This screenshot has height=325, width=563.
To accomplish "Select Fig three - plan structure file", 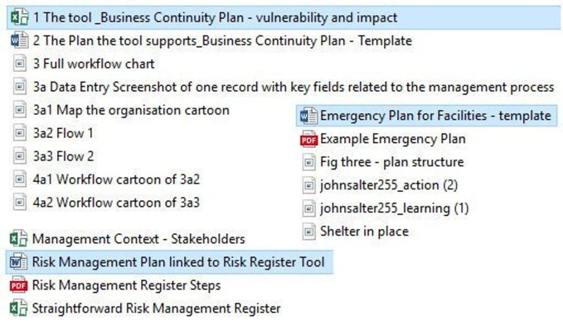I will 391,162.
